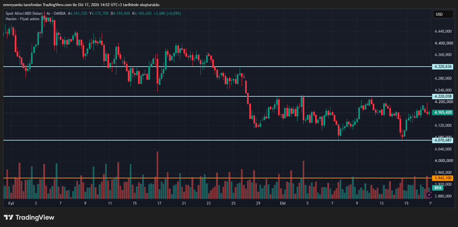The height and width of the screenshot is (227, 458).
Task: Select the Spot Altın/ABD Doları symbol title
Action: pyautogui.click(x=24, y=13)
